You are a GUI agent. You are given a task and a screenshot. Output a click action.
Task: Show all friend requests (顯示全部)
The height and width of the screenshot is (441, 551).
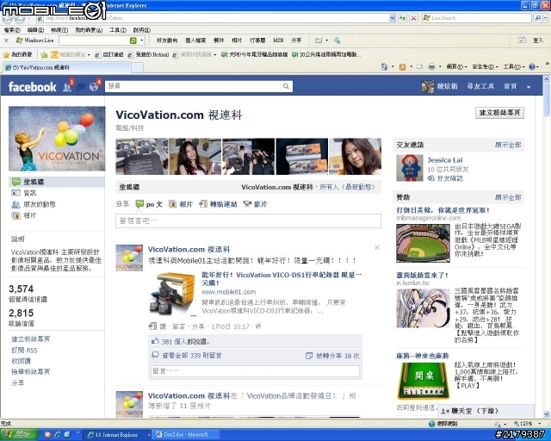[x=508, y=145]
